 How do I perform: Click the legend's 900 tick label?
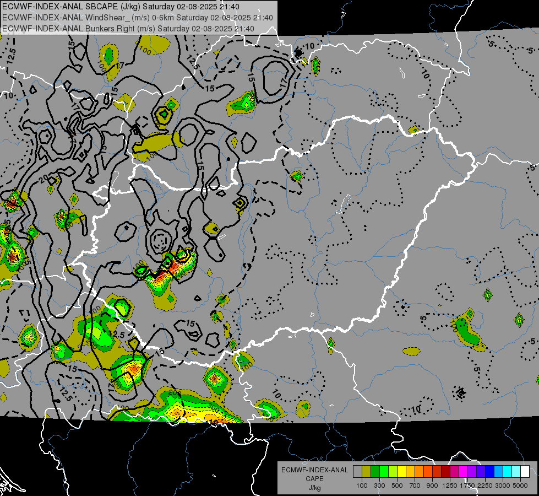(x=432, y=486)
